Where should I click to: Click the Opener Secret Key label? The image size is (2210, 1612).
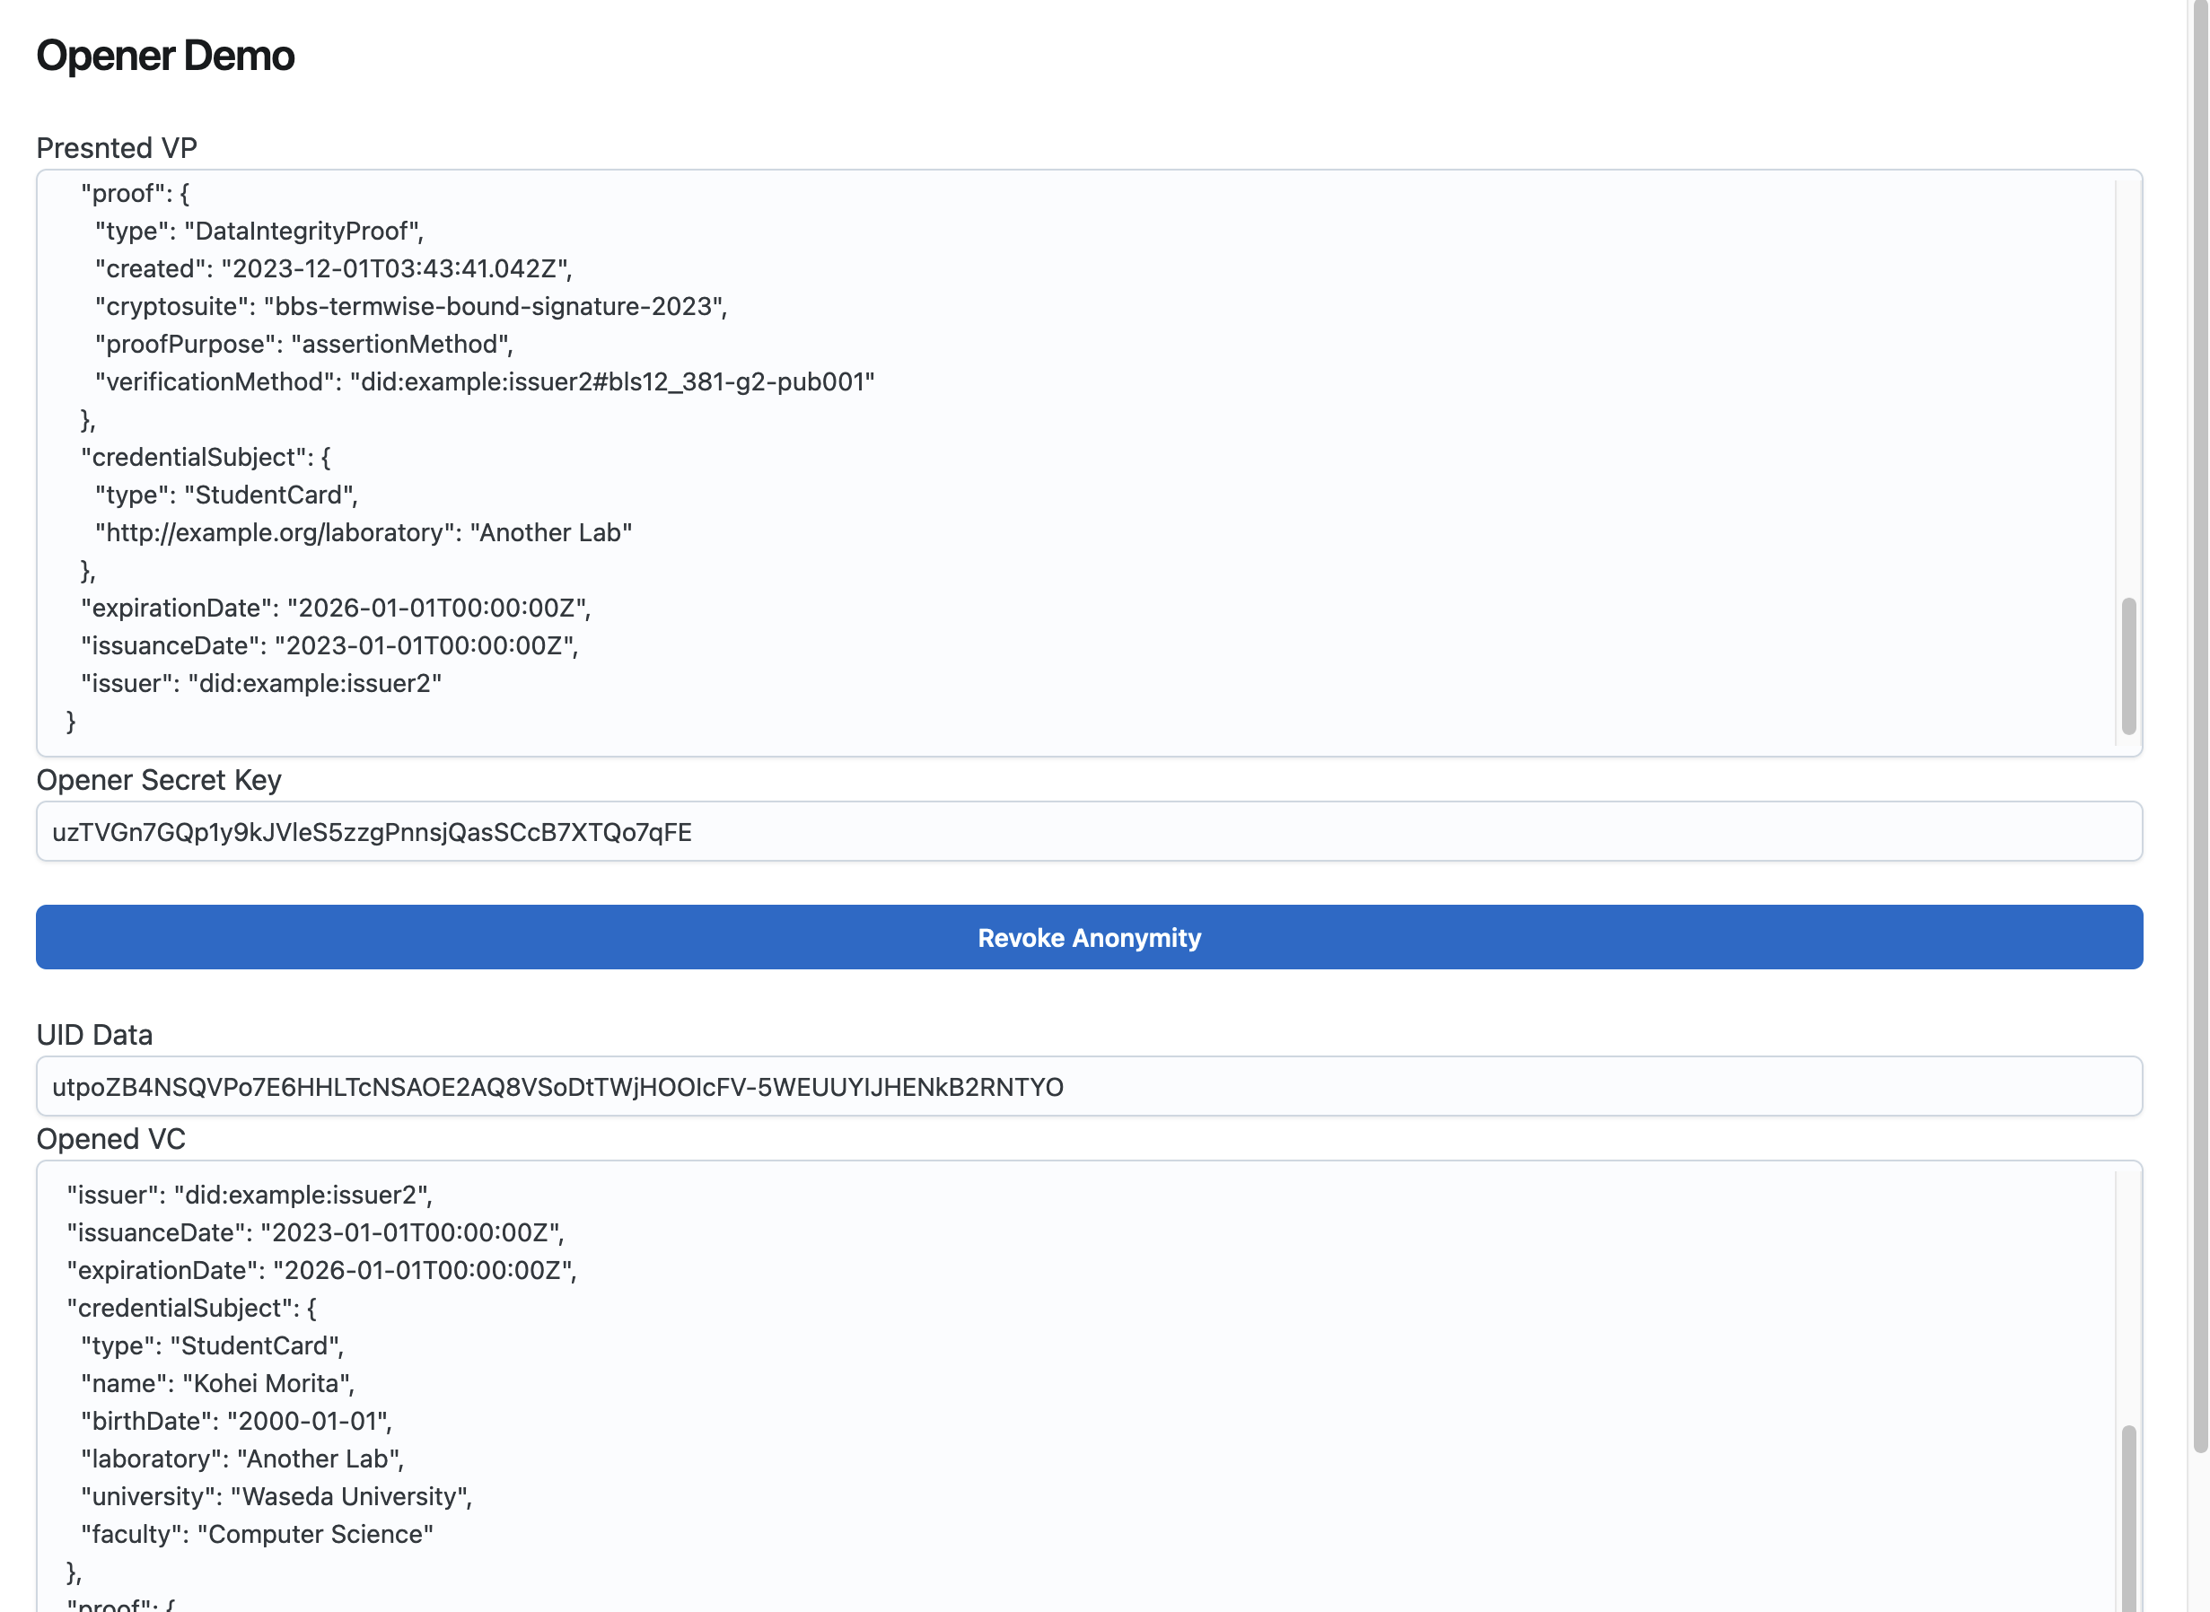158,780
